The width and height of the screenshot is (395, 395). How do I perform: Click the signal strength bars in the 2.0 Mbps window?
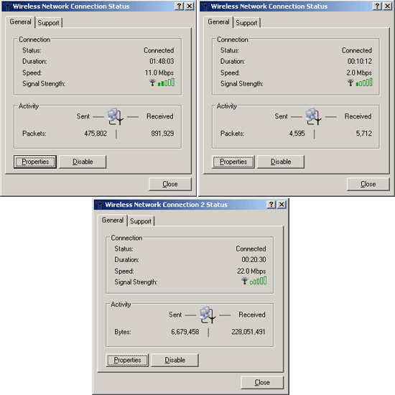click(364, 83)
